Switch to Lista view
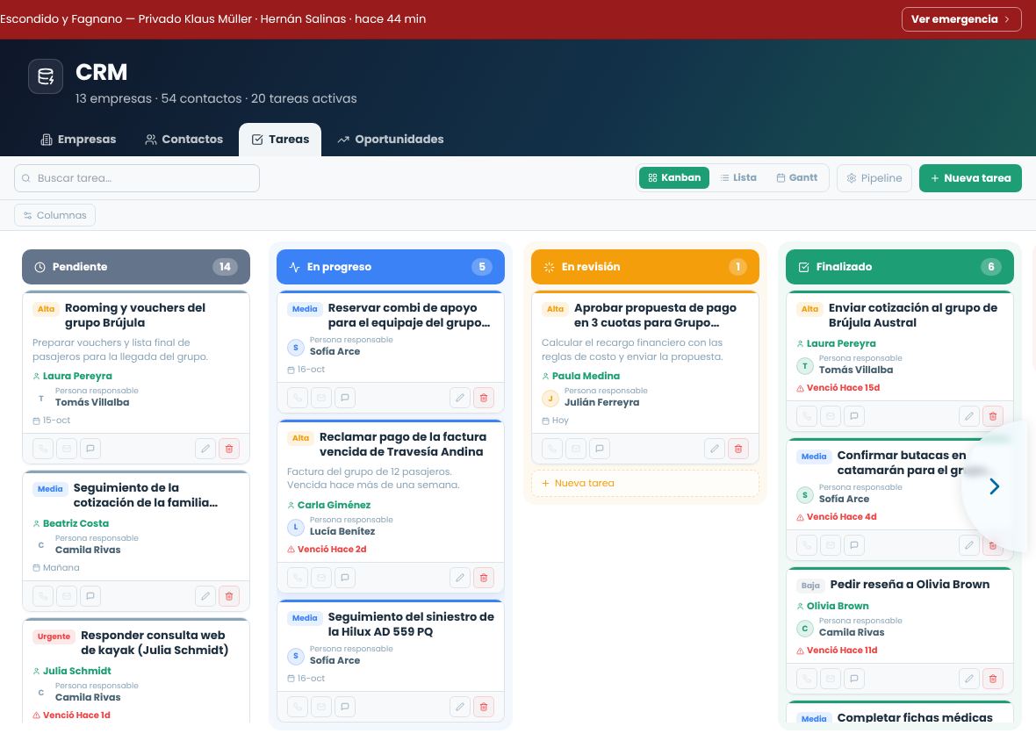This screenshot has width=1036, height=741. (738, 177)
